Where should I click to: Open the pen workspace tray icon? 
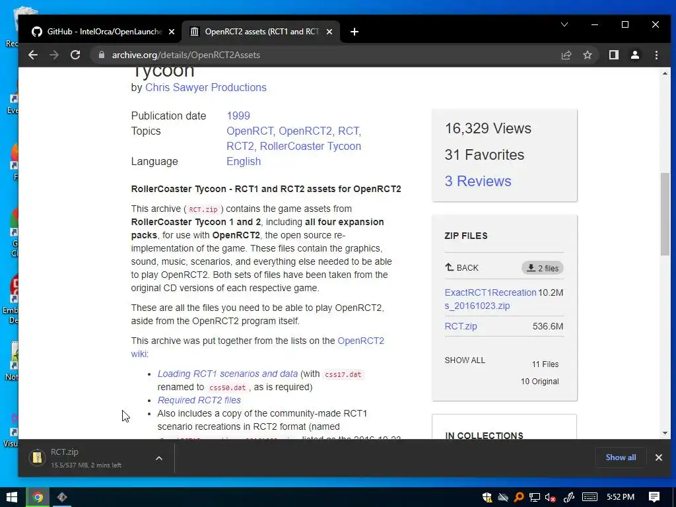(x=568, y=497)
